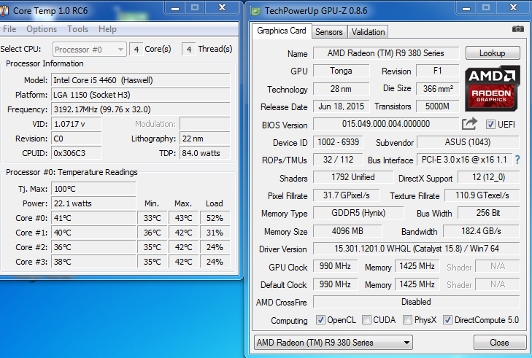Viewport: 532px width, 358px height.
Task: Click the VID value 1.0717 v
Action: pos(77,124)
